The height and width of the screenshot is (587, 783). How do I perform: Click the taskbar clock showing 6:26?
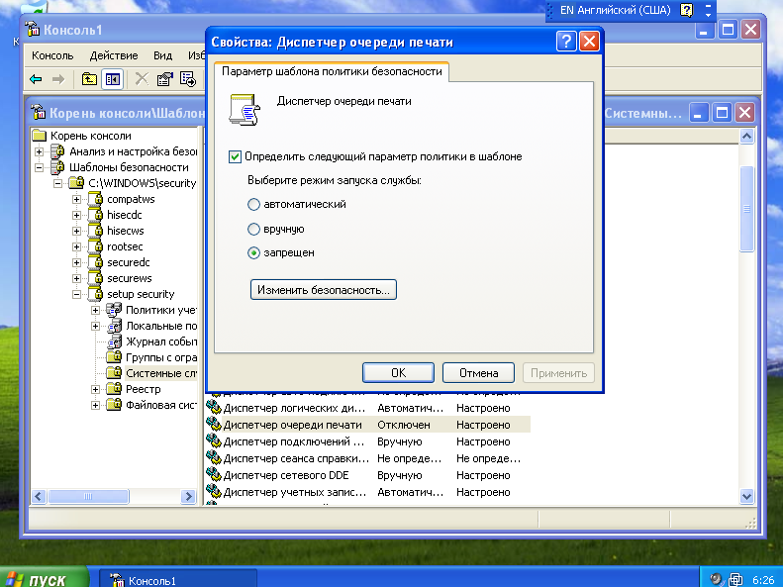(763, 580)
